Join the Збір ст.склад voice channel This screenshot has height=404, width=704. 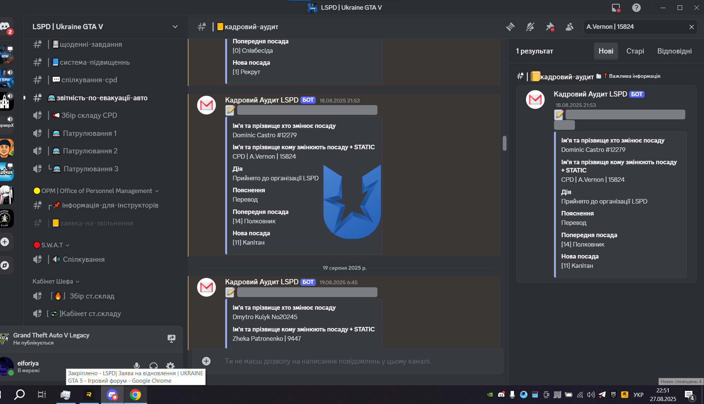[105, 296]
